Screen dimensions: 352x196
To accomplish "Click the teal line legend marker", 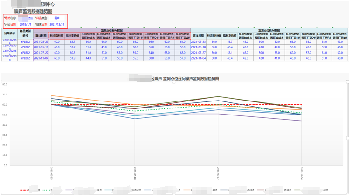I will click(x=108, y=190).
